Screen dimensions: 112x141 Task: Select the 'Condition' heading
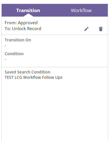tap(14, 54)
